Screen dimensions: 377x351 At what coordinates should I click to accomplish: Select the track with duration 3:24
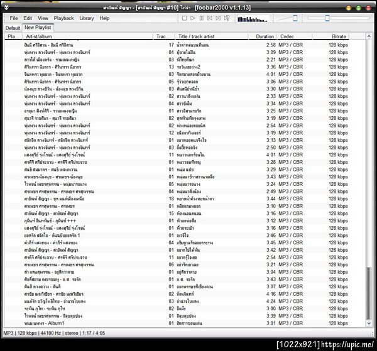pyautogui.click(x=185, y=184)
